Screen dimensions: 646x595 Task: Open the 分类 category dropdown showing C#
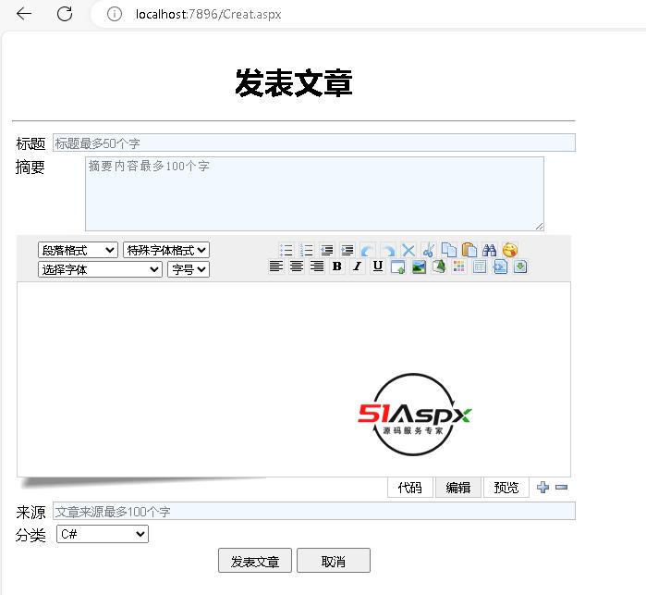103,534
